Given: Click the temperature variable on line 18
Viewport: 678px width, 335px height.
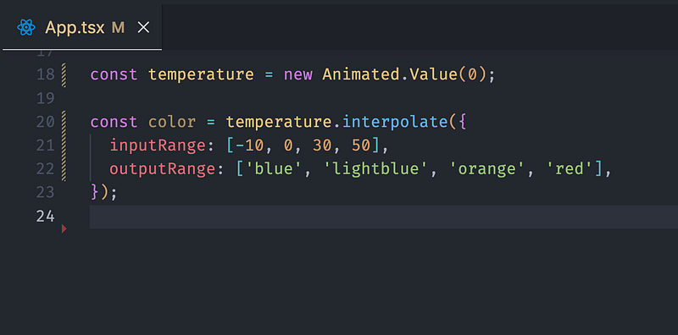Looking at the screenshot, I should pos(201,75).
